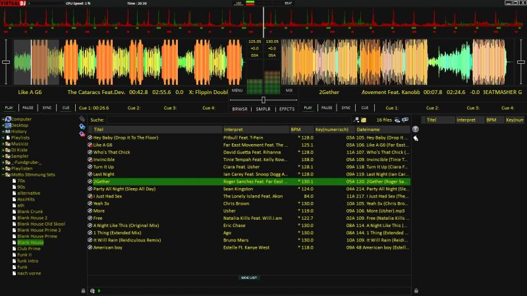Click the red status icon for Like A G6
This screenshot has width=527, height=296.
click(90, 145)
